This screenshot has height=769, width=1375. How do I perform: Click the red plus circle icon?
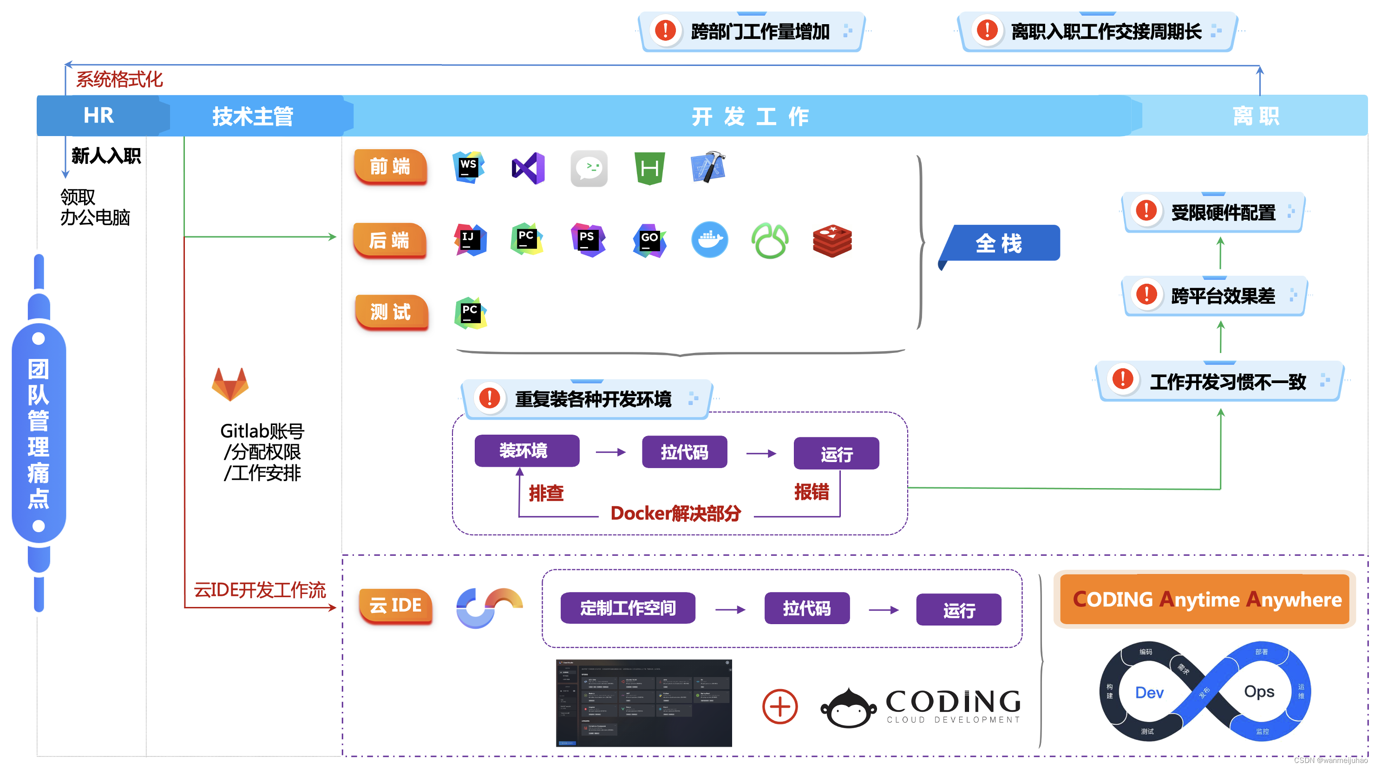pos(780,707)
